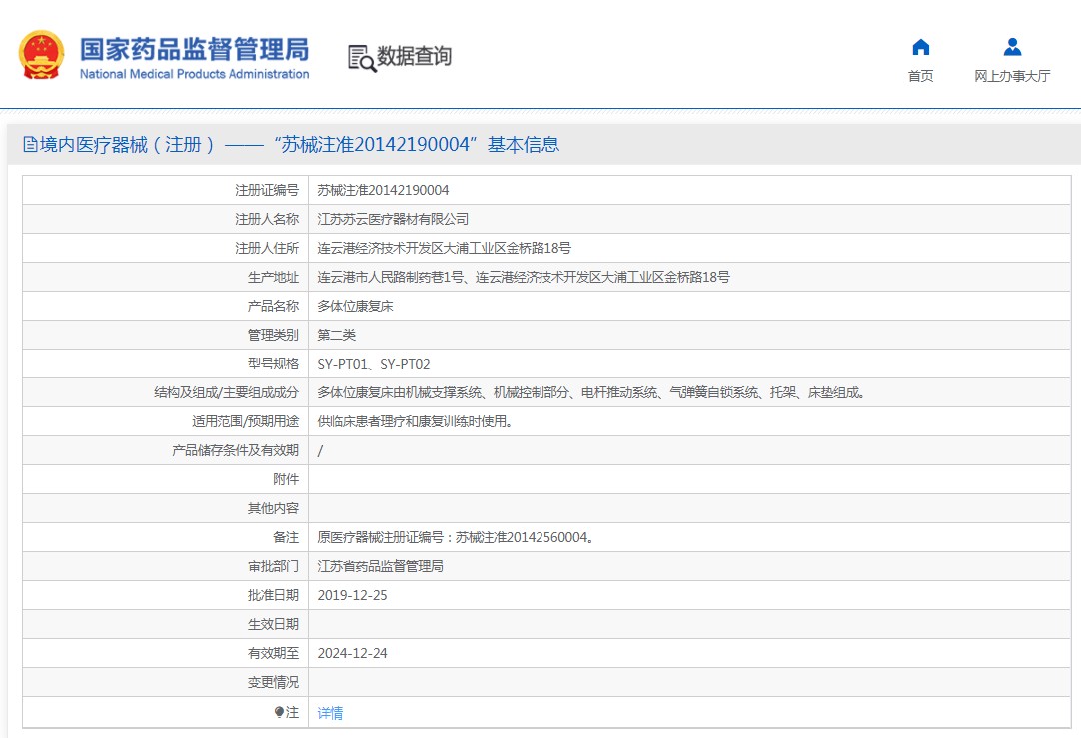Click the 首页 label

pyautogui.click(x=920, y=76)
